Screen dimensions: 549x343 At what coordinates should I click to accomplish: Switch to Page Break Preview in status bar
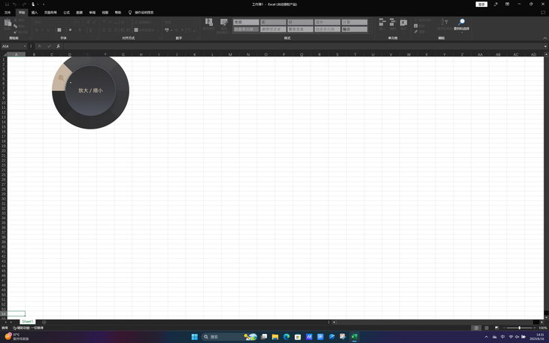[x=496, y=328]
